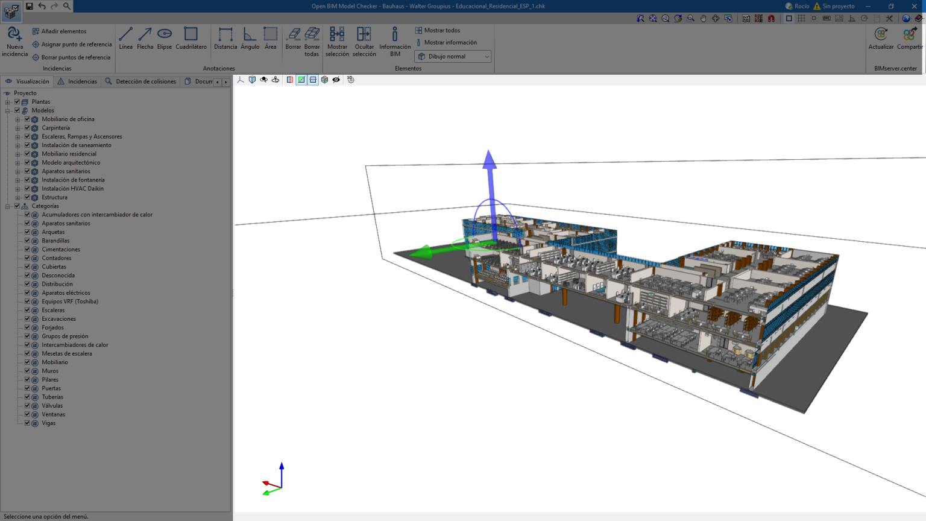This screenshot has width=926, height=521.
Task: Uncheck the Estructura model checkbox
Action: pyautogui.click(x=27, y=197)
